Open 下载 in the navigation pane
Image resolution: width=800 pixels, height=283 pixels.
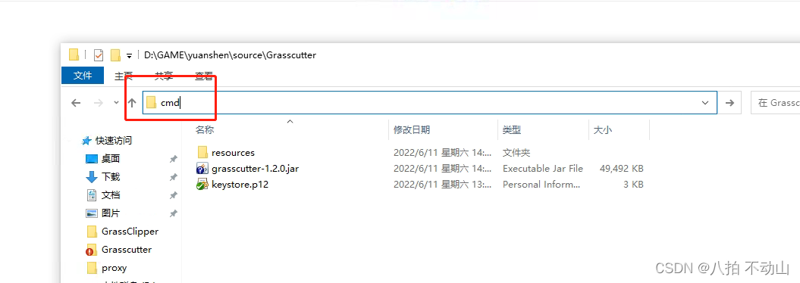(111, 177)
